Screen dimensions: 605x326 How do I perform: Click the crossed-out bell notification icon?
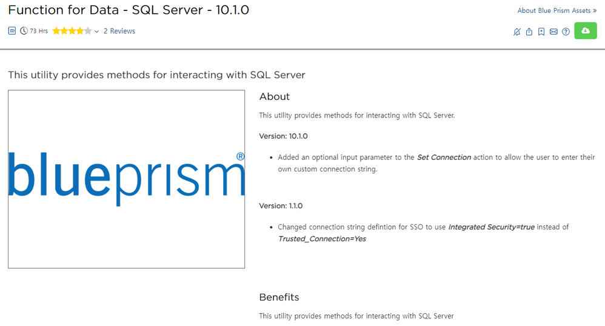point(517,32)
